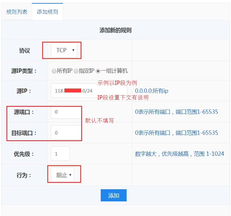Click the port range hint beside 源端口
Viewport: 231px width, 216px height.
point(176,112)
